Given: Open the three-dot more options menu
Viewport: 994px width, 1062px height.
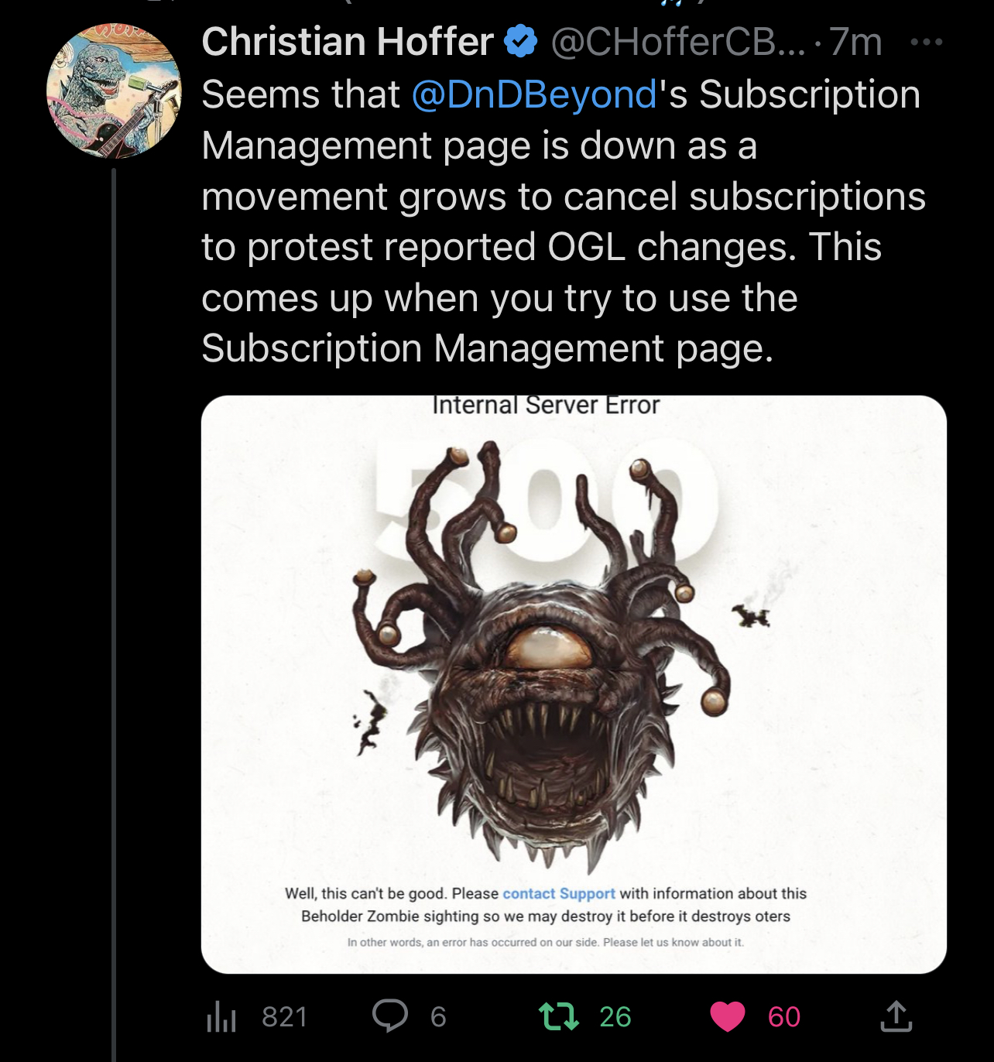Looking at the screenshot, I should 926,42.
